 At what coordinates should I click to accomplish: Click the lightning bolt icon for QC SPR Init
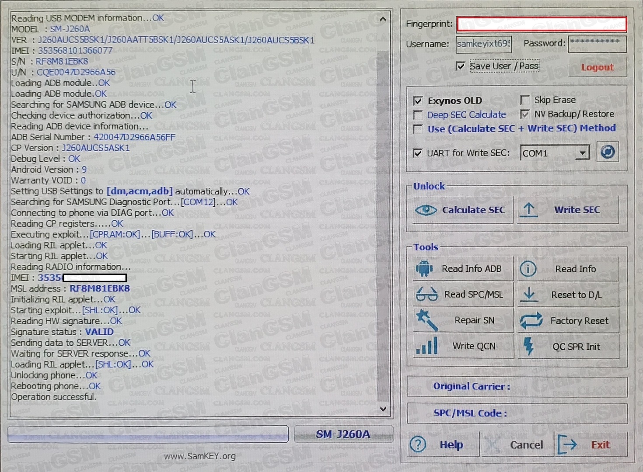pyautogui.click(x=528, y=347)
